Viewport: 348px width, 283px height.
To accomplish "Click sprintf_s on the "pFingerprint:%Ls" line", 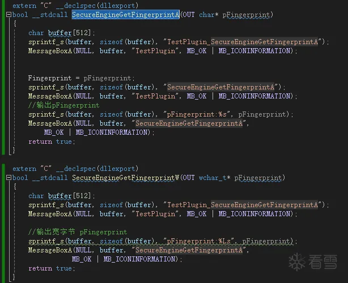I will click(x=46, y=241).
